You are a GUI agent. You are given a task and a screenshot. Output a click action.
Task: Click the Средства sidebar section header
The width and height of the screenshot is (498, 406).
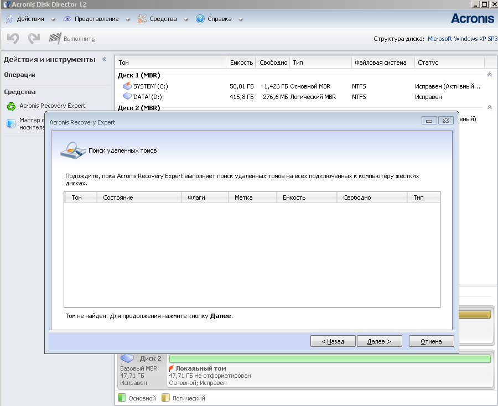point(20,92)
